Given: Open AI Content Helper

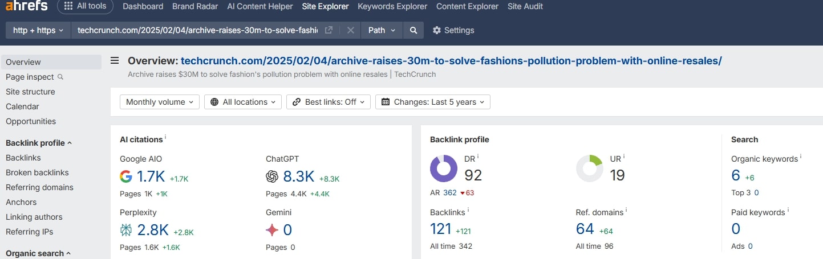Looking at the screenshot, I should point(260,6).
